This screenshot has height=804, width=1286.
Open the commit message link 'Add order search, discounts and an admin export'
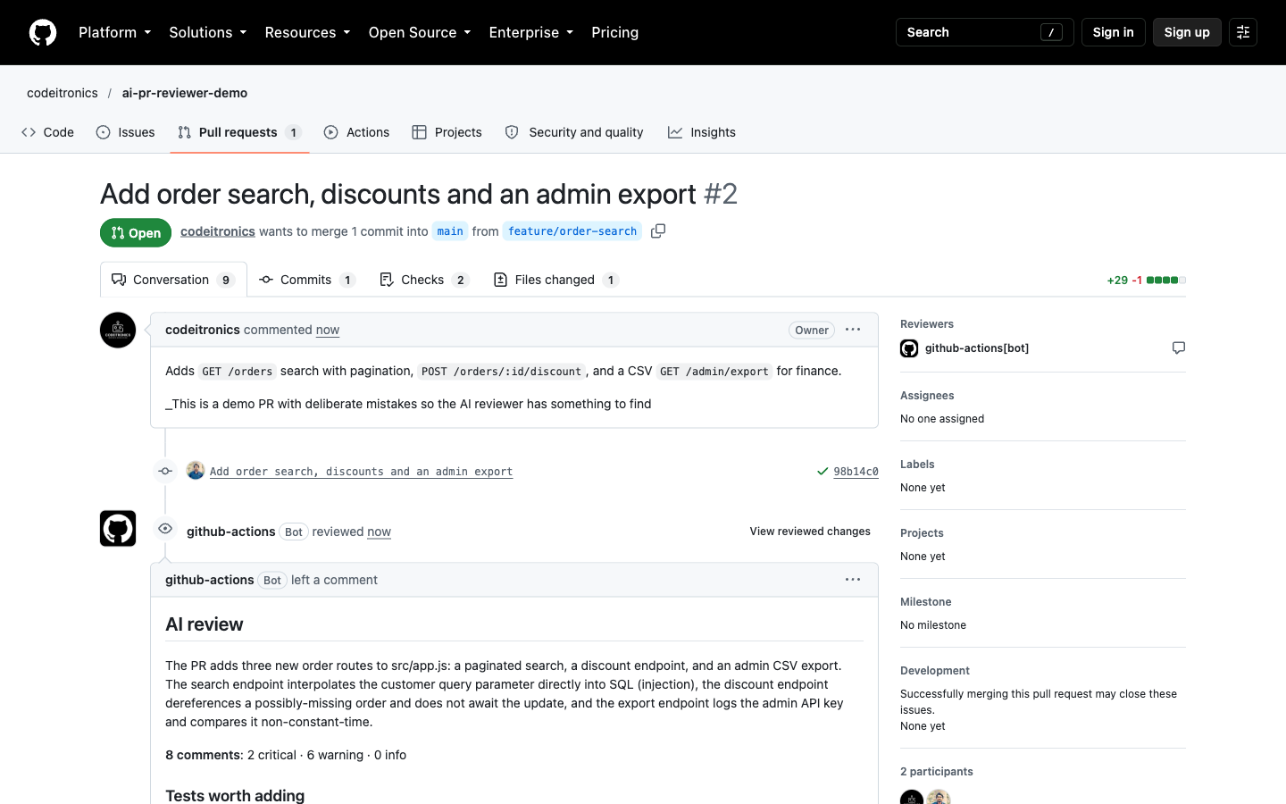click(x=361, y=472)
